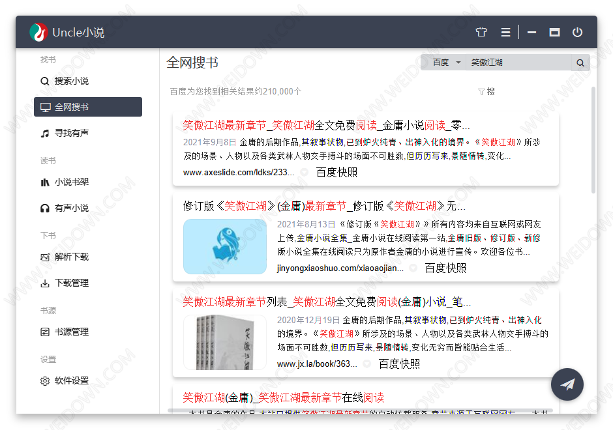Click the blue reading girl thumbnail
613x430 pixels.
[x=225, y=246]
